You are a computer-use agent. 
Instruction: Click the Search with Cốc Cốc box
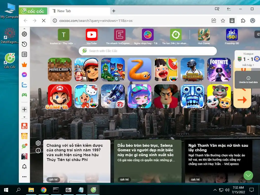pyautogui.click(x=148, y=51)
